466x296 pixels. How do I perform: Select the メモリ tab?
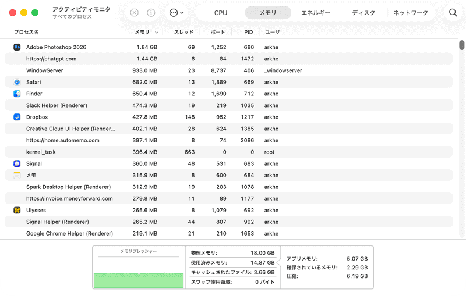(x=268, y=13)
